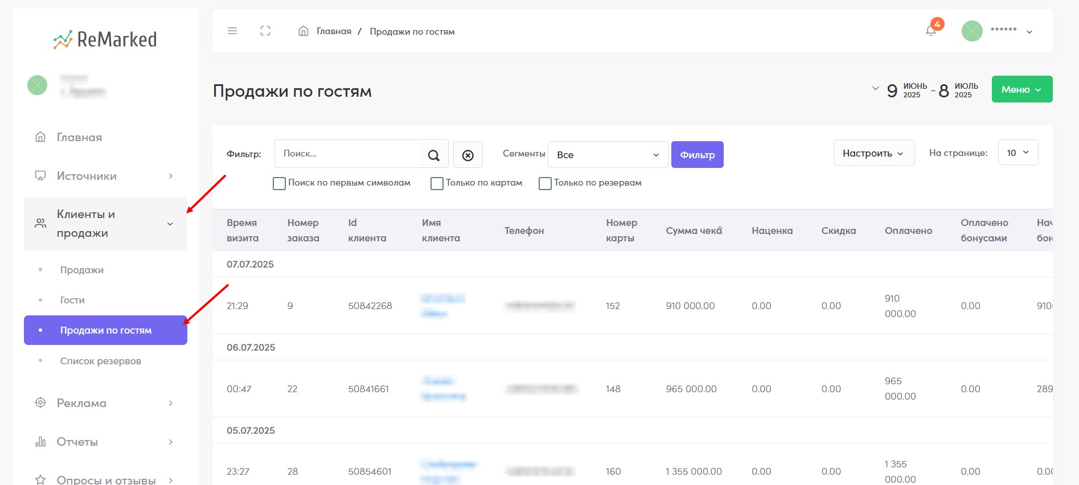Open the Сегменты dropdown showing Все
Viewport: 1079px width, 485px height.
608,155
